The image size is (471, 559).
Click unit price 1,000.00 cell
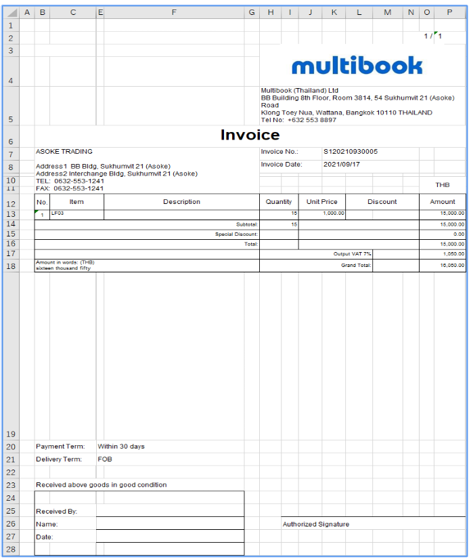pos(322,214)
